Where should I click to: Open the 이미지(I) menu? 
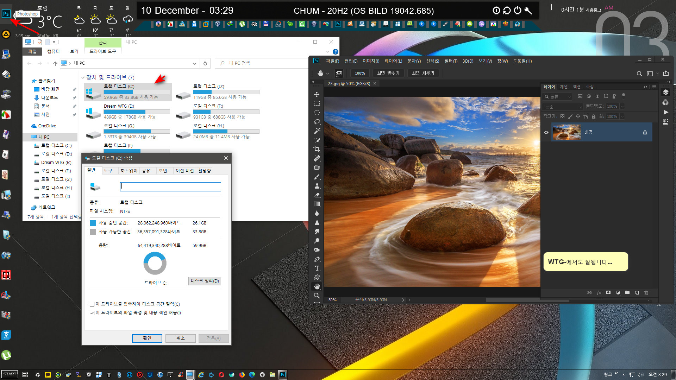(371, 61)
